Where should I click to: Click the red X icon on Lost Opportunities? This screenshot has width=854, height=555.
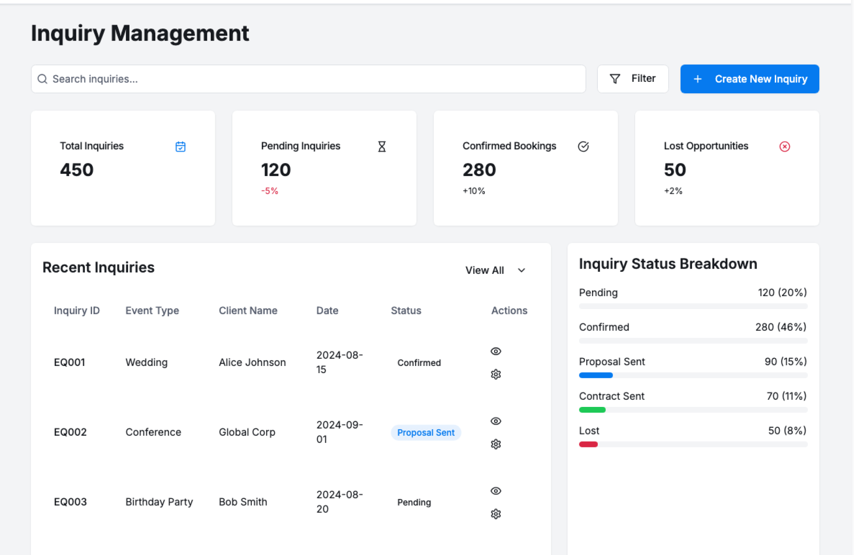[x=785, y=146]
